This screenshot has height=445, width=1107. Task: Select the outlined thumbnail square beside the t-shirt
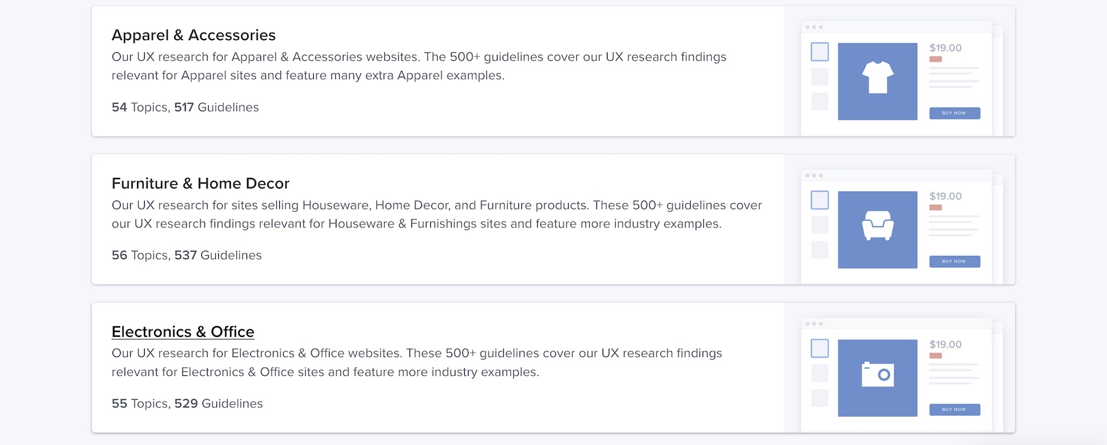[820, 52]
